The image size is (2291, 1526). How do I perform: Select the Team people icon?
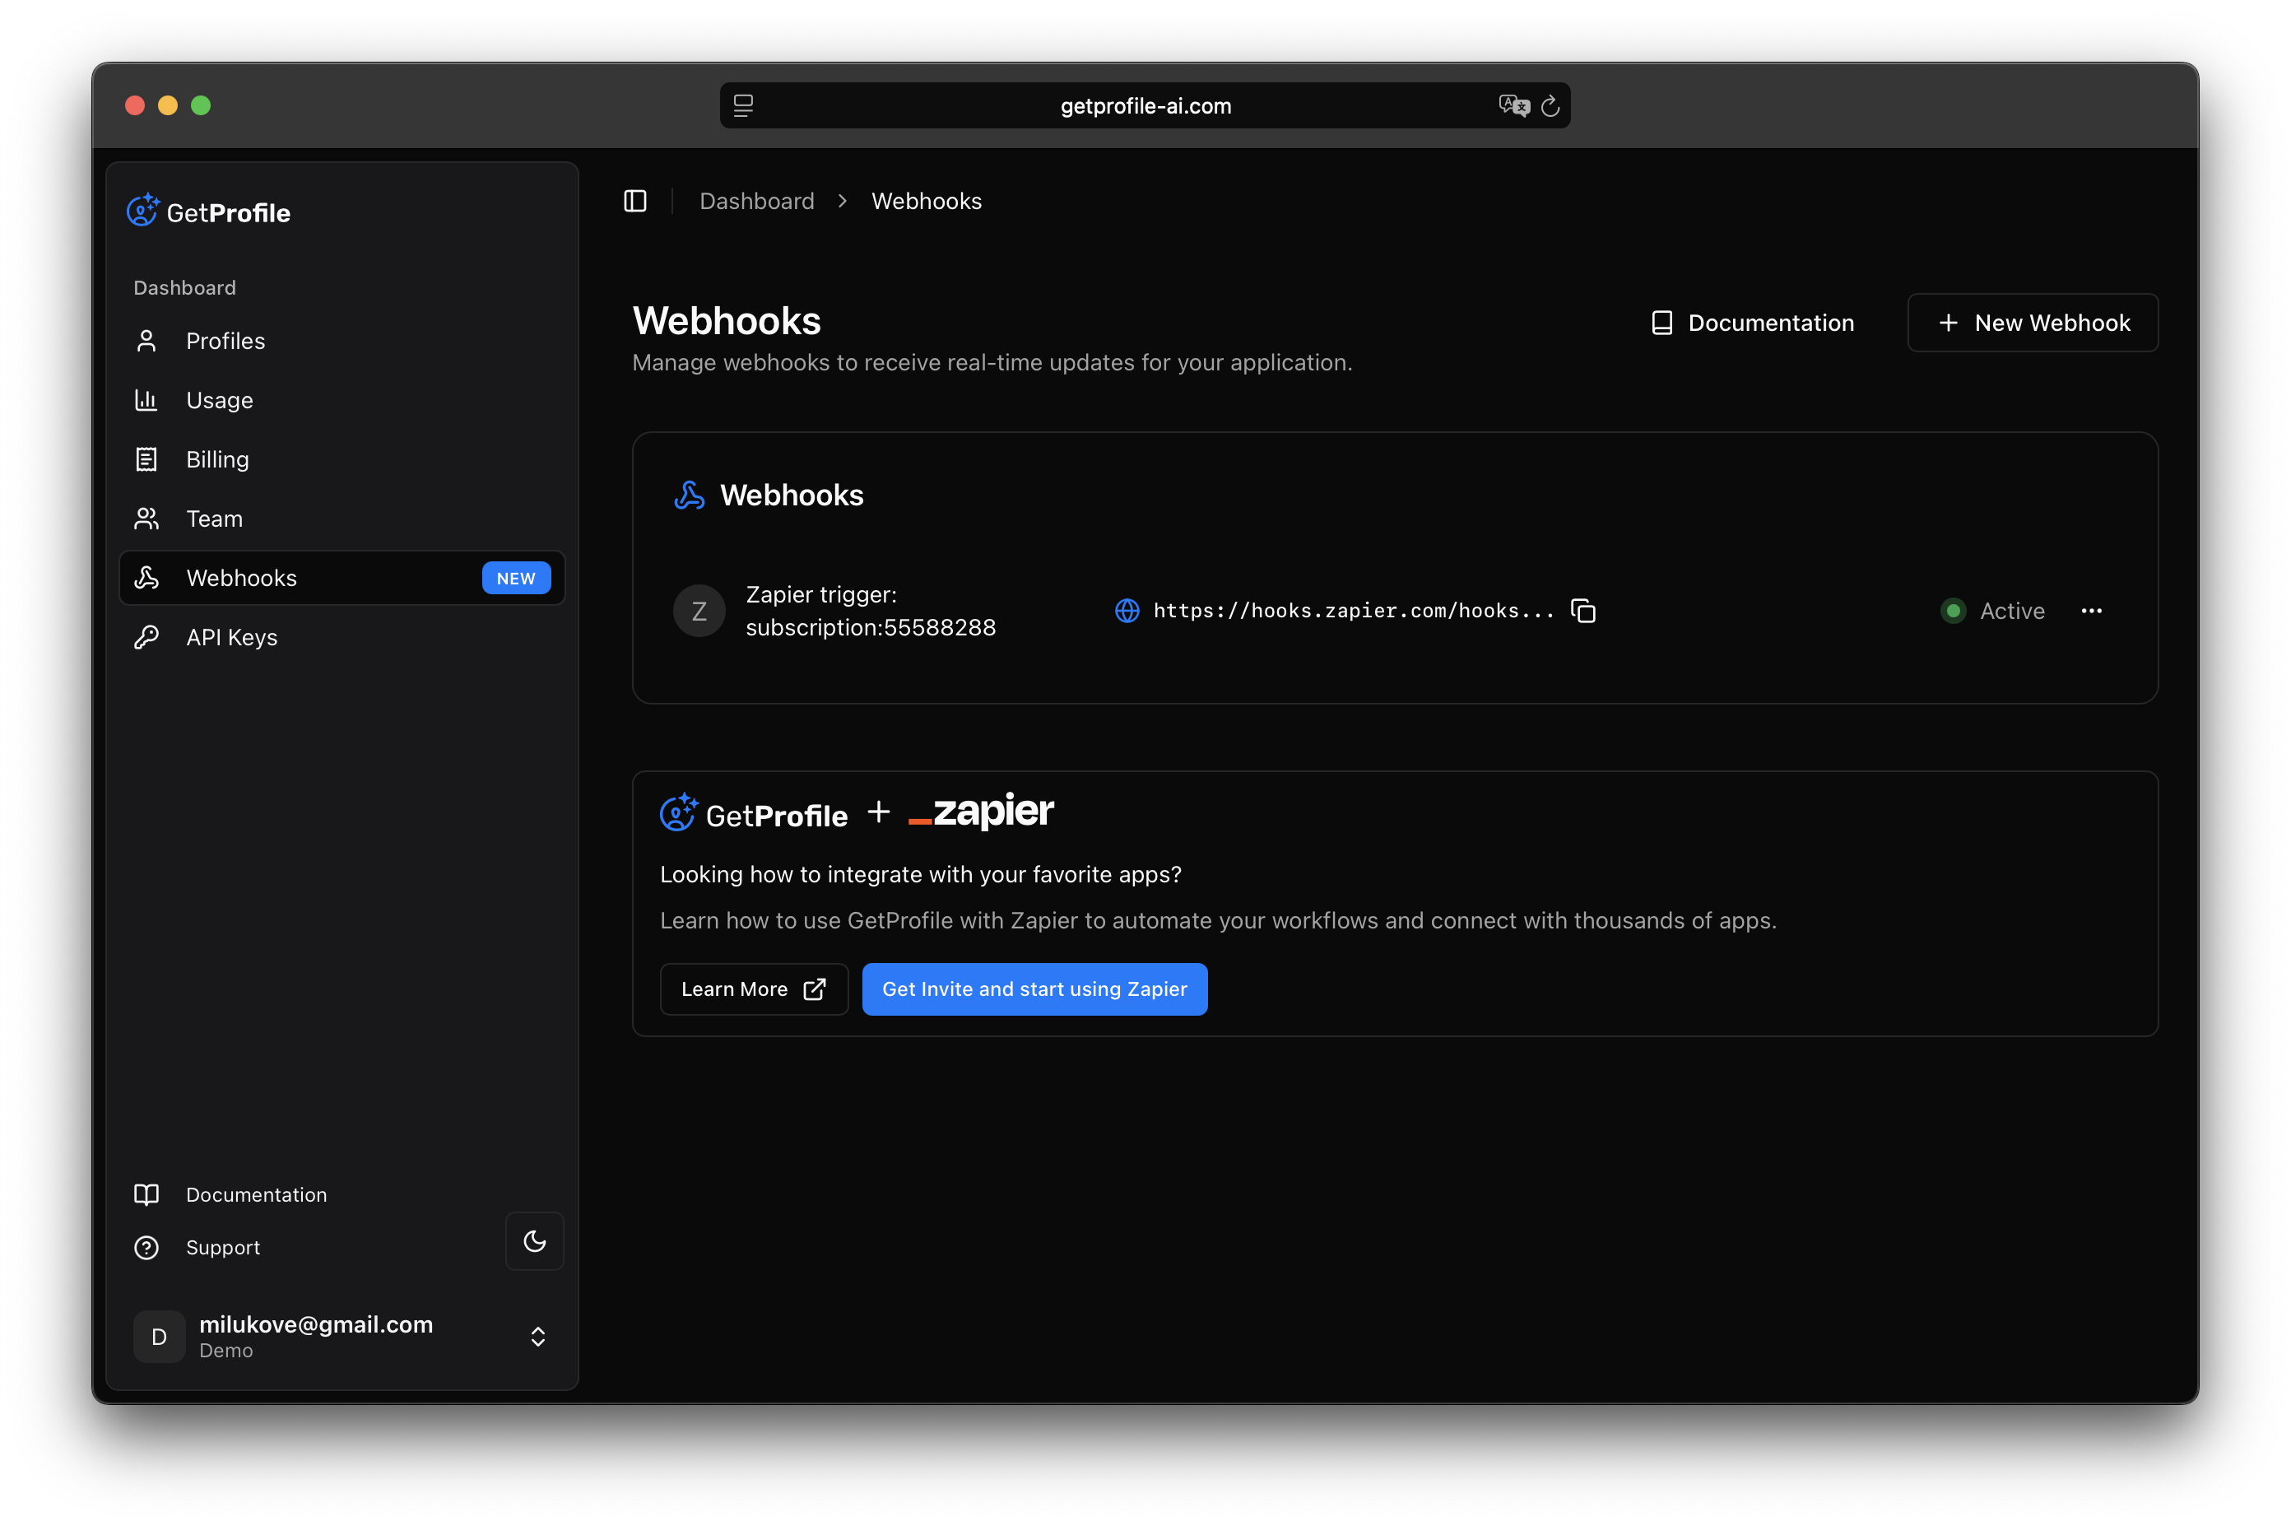[146, 518]
